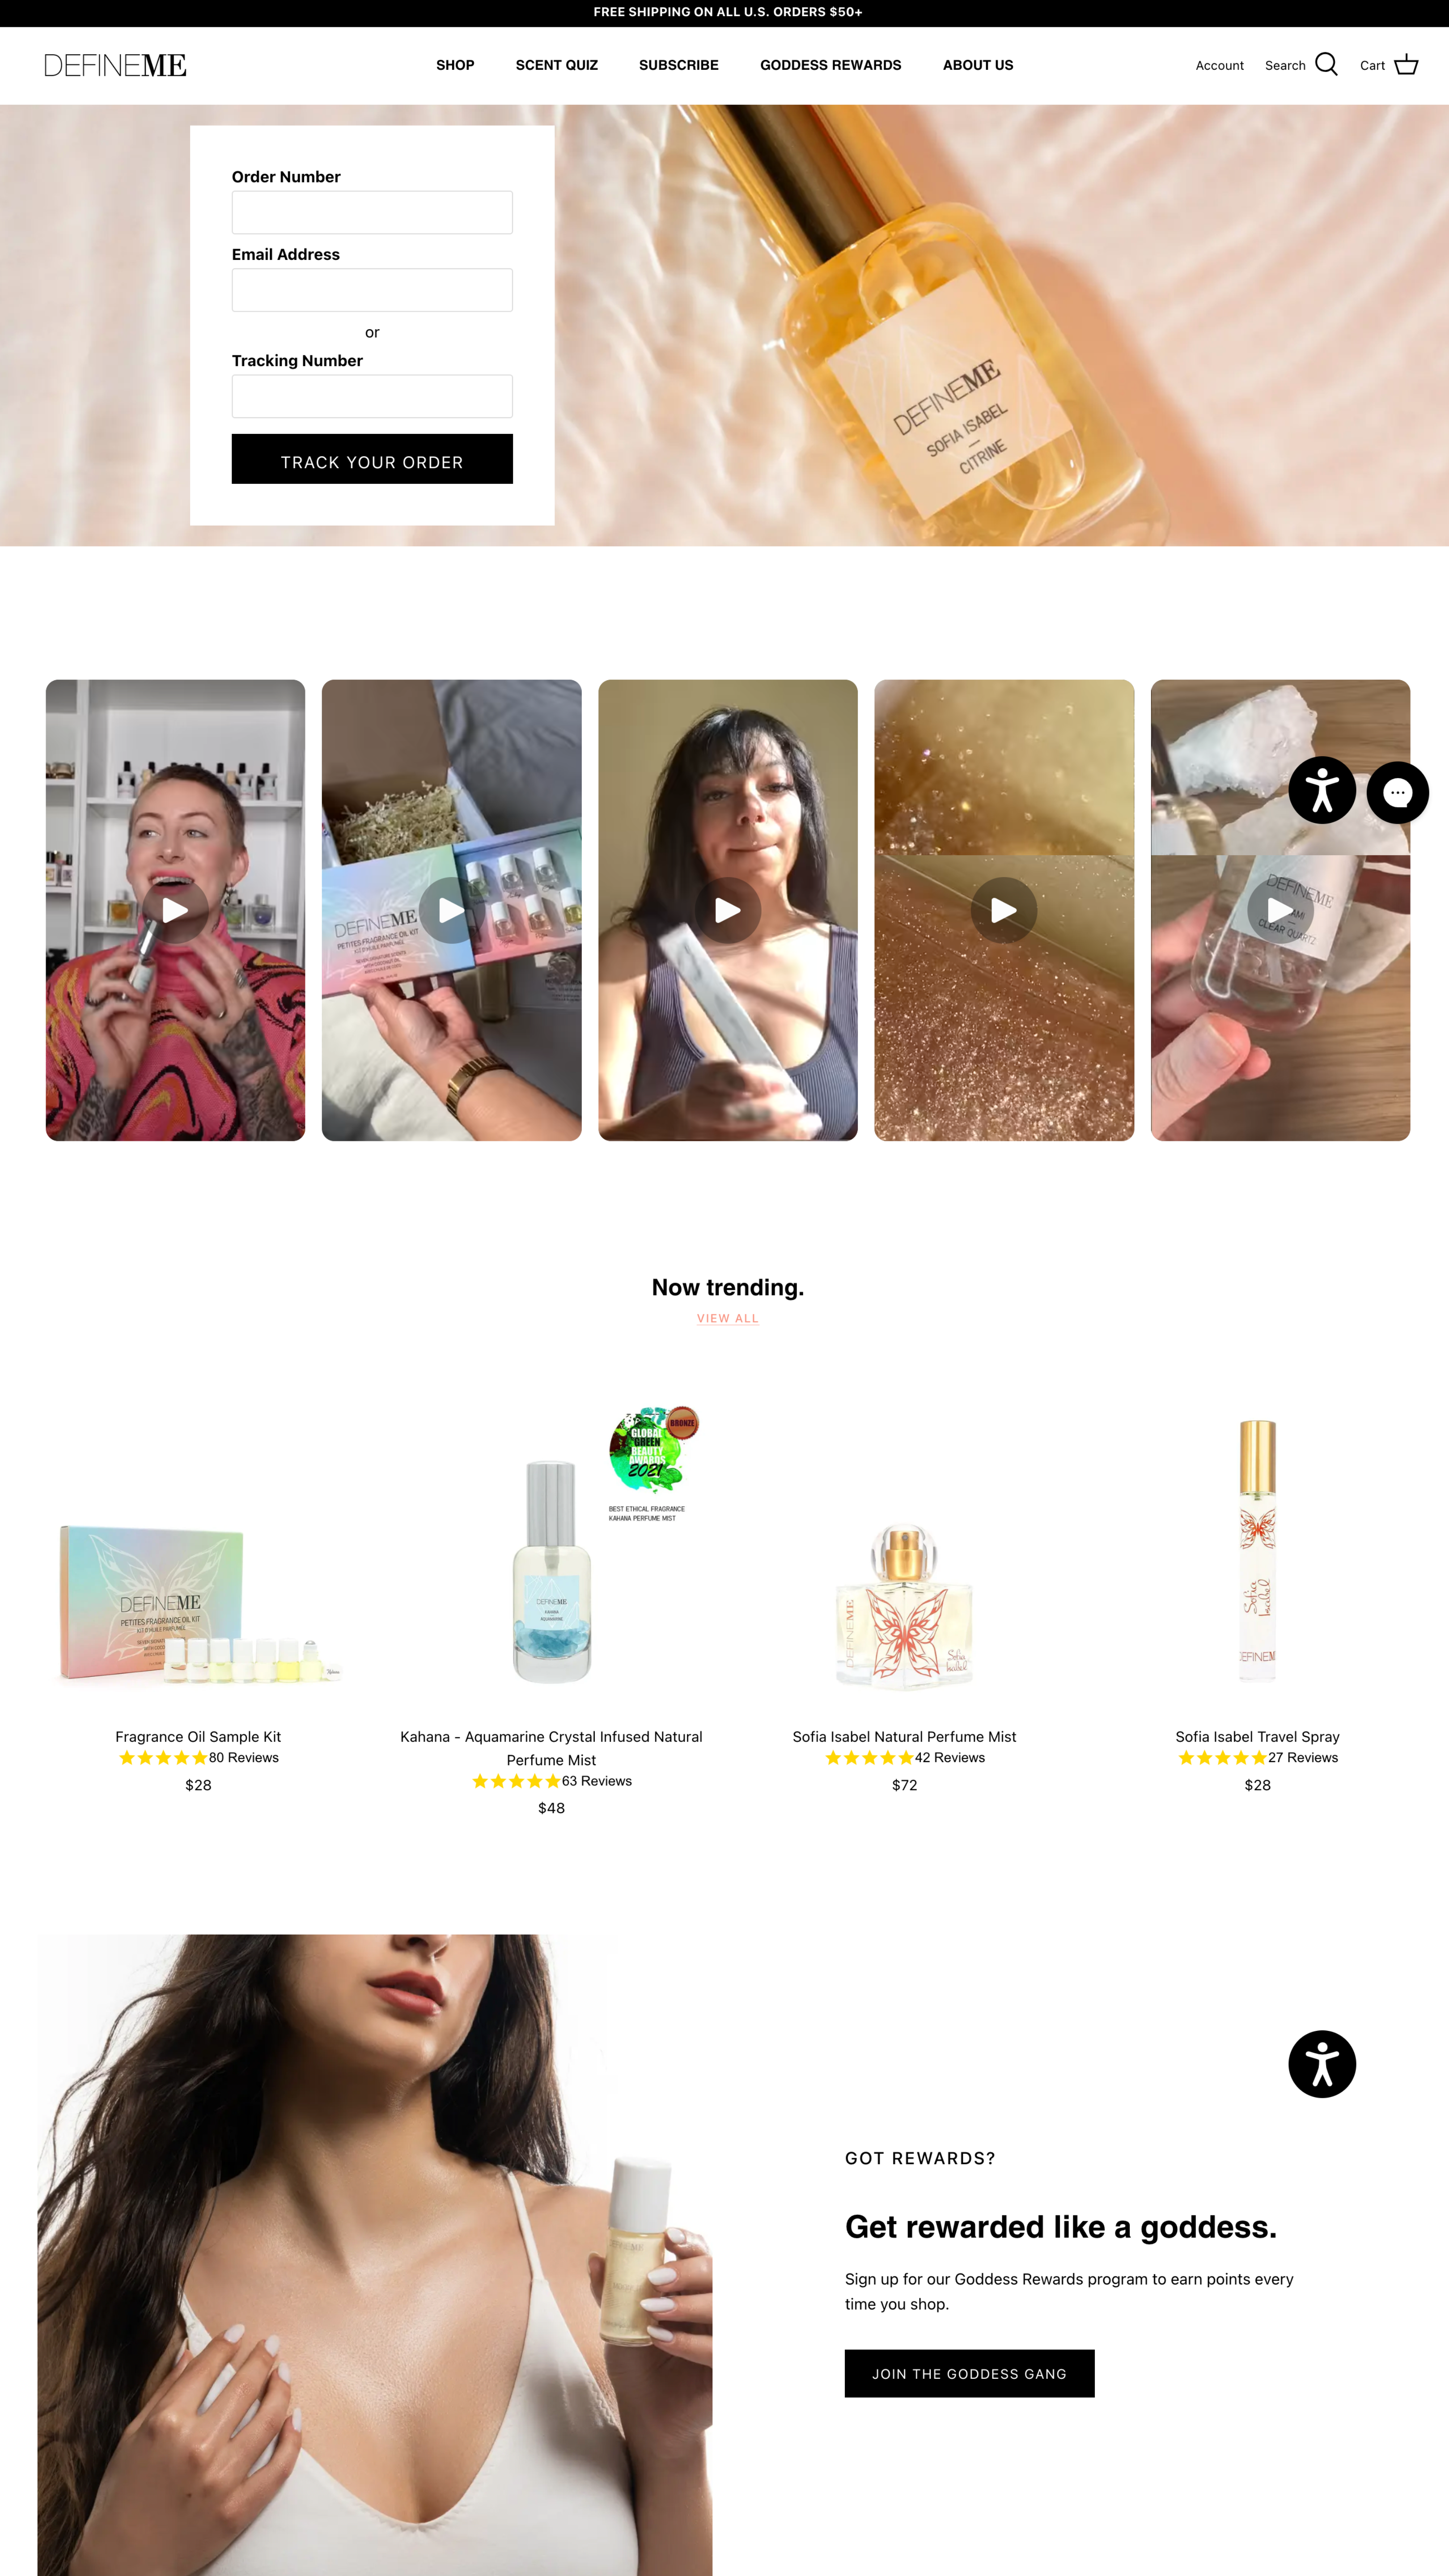Focus the Order Number field
The width and height of the screenshot is (1449, 2576).
pos(372,212)
